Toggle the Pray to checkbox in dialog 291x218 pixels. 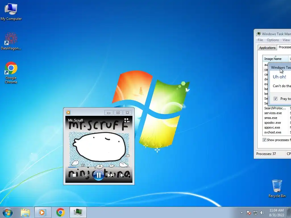[275, 98]
